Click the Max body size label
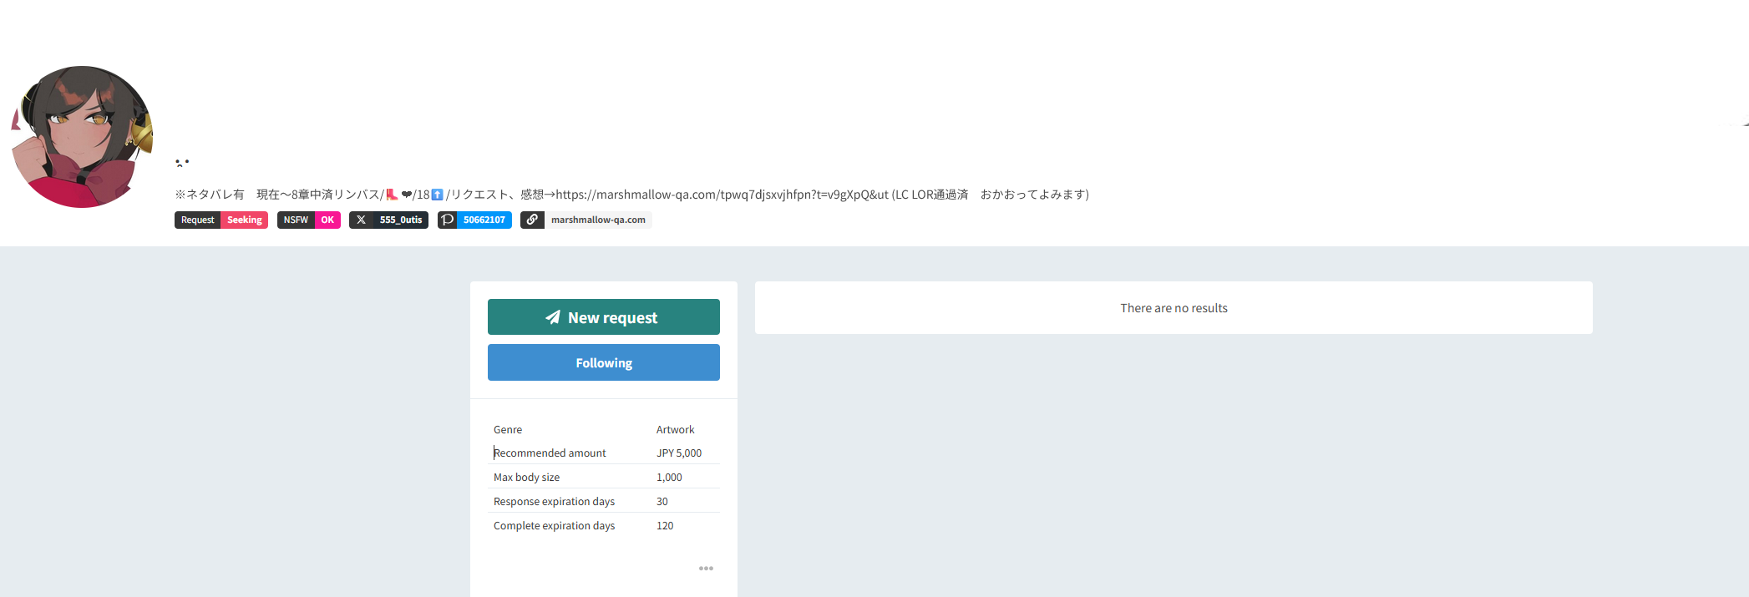Viewport: 1749px width, 597px height. coord(526,478)
